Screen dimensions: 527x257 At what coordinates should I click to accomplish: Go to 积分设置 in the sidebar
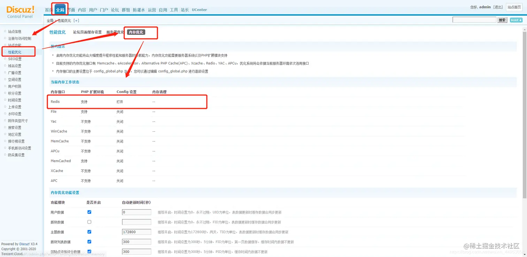(x=15, y=93)
